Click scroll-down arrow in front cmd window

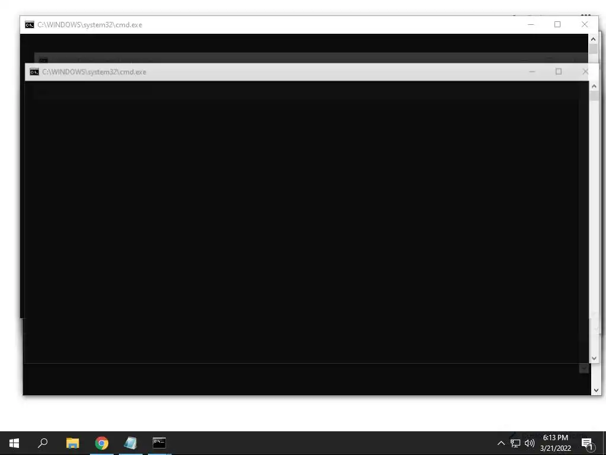pos(594,358)
